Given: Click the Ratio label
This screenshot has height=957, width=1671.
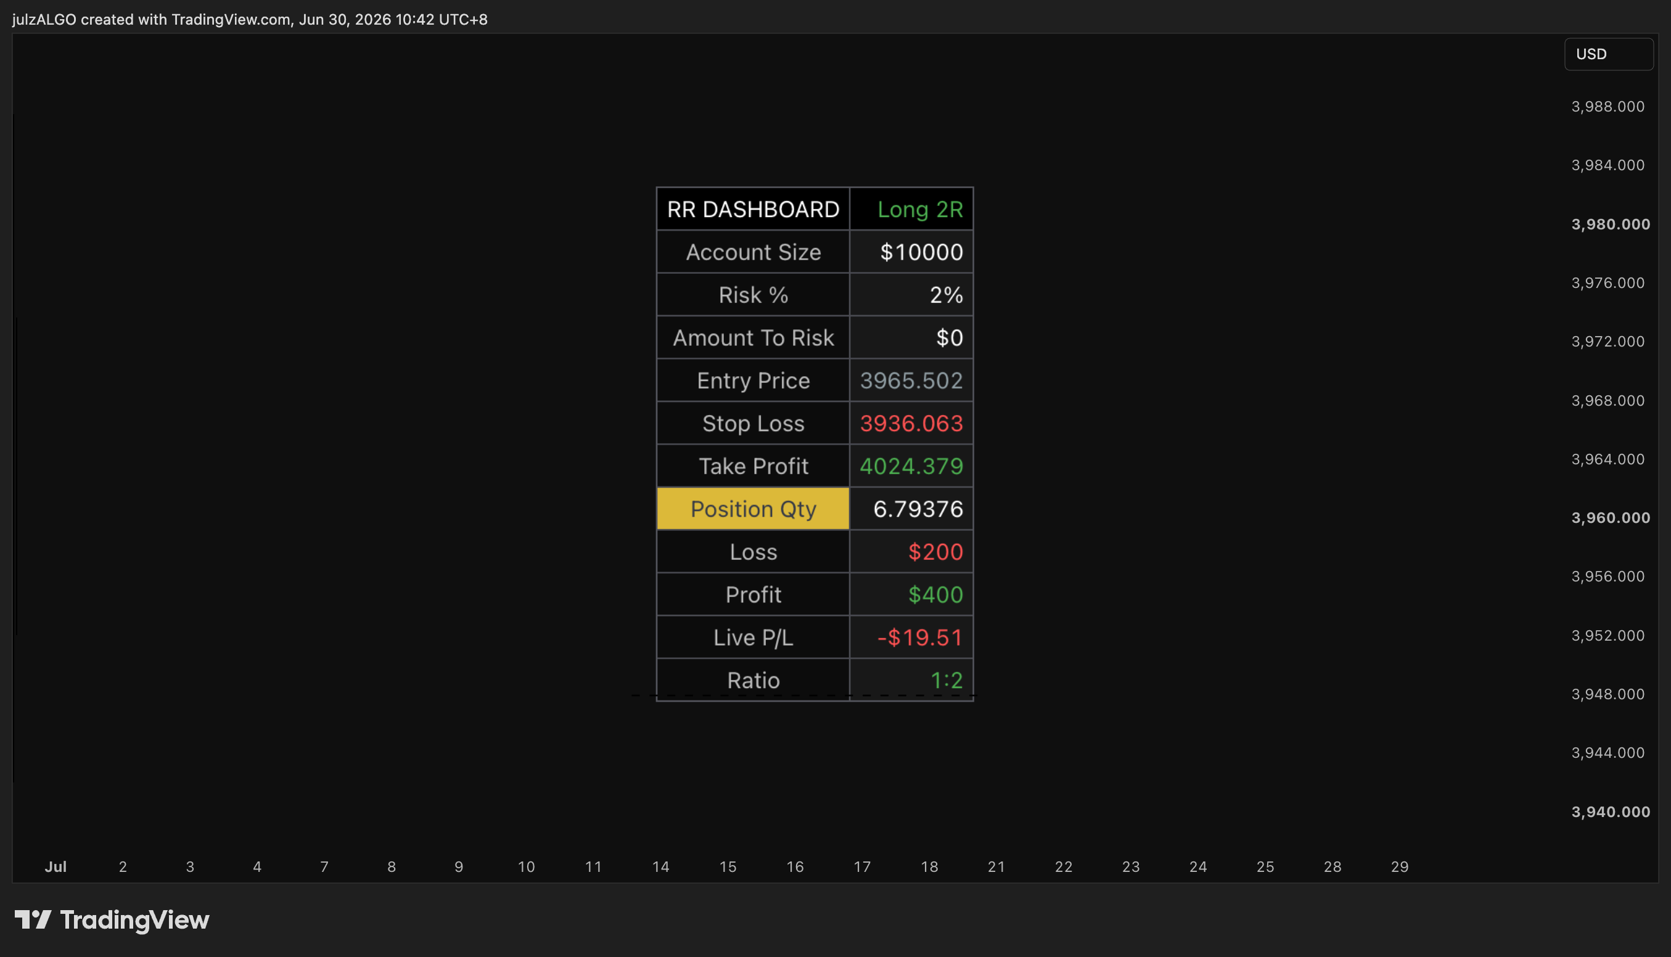Looking at the screenshot, I should 753,680.
